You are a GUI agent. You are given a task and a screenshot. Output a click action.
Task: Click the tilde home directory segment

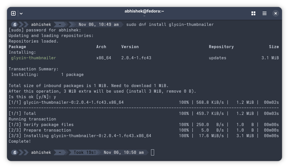click(x=60, y=24)
